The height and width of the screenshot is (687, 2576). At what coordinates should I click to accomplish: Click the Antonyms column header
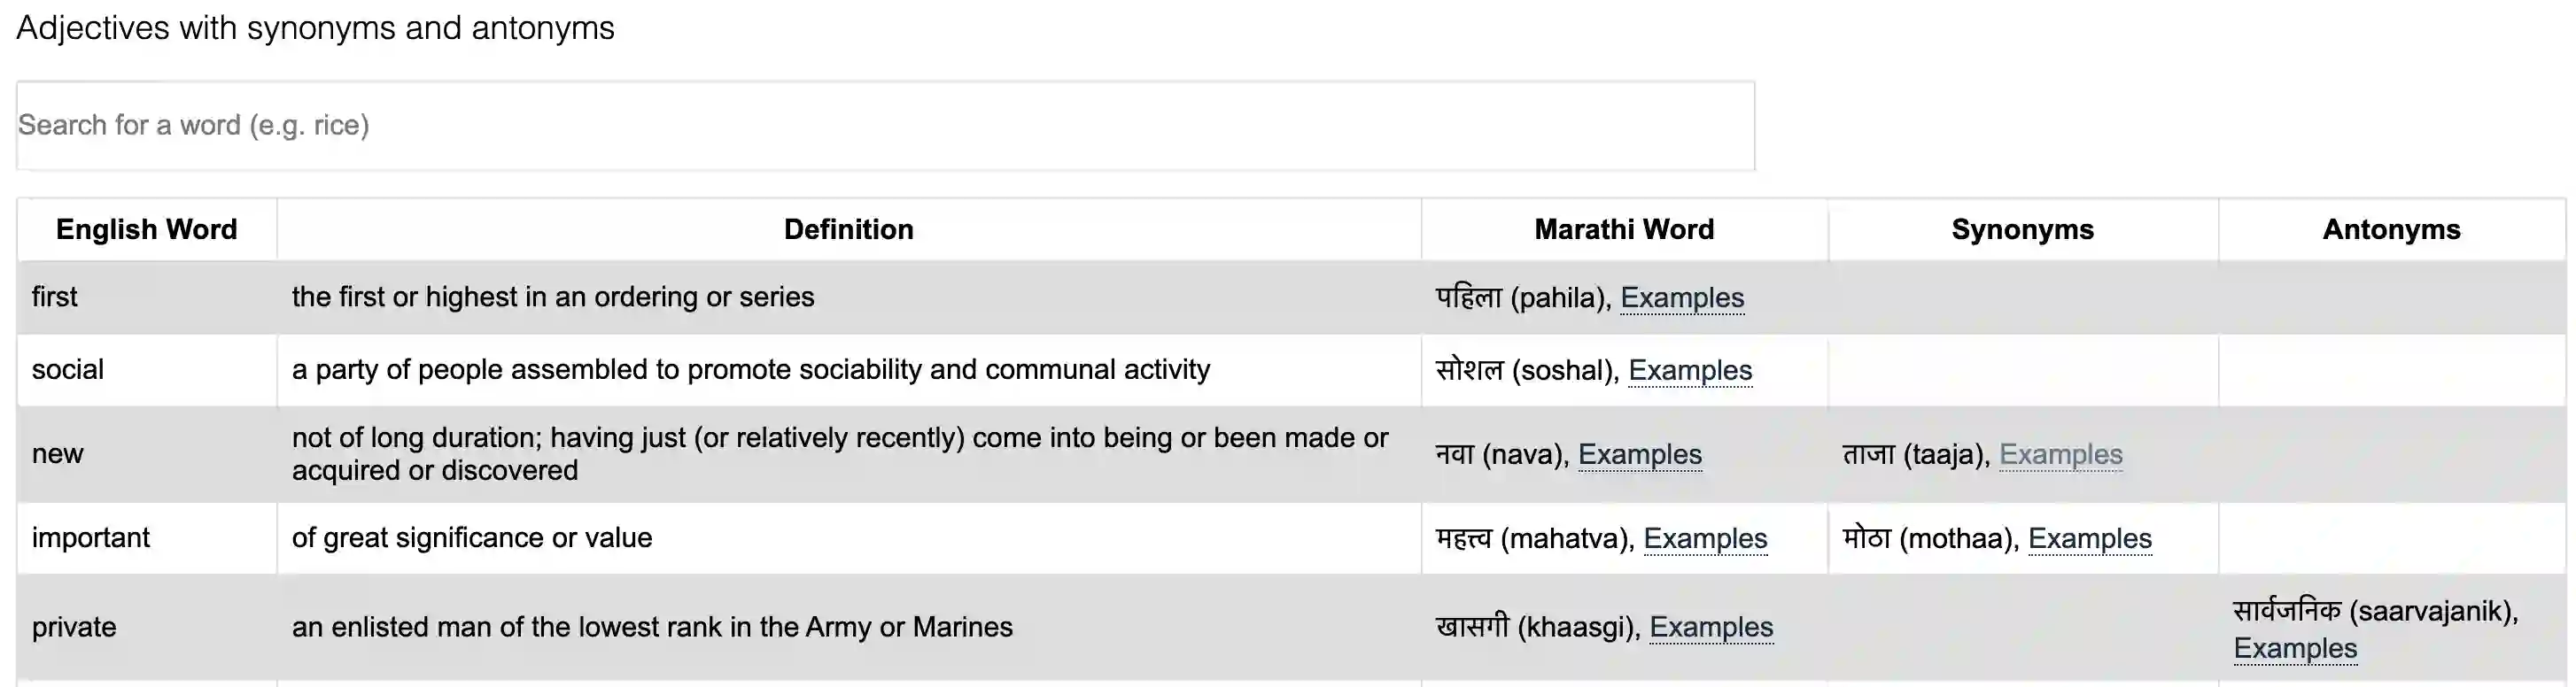tap(2391, 229)
